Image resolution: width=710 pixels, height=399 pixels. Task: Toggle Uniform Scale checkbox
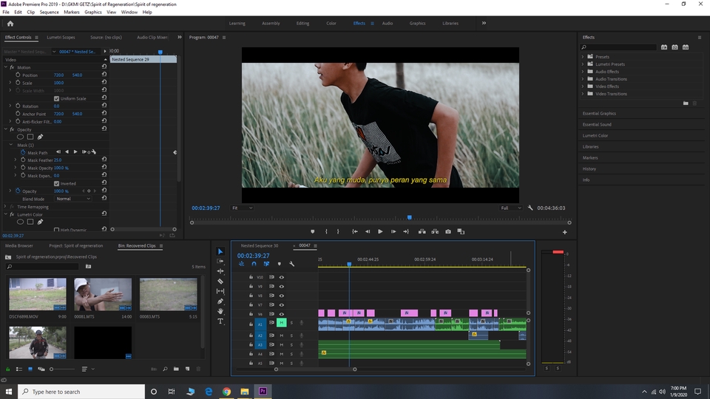tap(57, 98)
